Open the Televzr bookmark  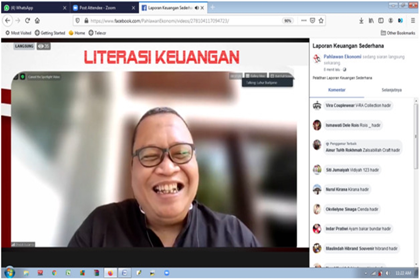97,33
